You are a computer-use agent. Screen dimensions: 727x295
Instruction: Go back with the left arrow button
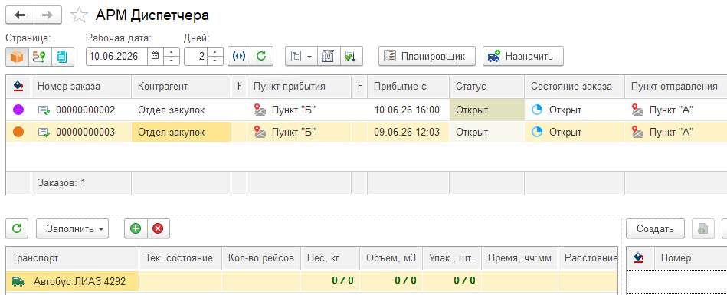pyautogui.click(x=19, y=15)
